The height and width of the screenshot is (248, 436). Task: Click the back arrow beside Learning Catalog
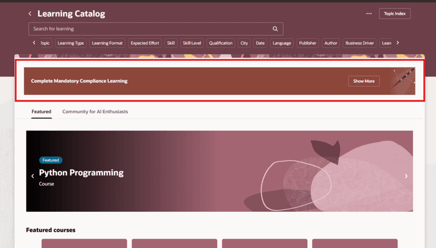[x=30, y=14]
